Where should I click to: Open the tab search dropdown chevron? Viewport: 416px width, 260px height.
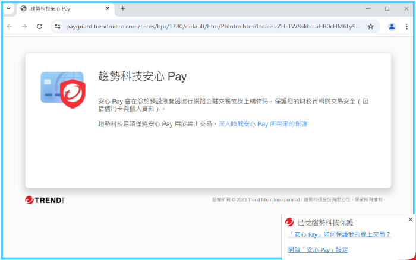pyautogui.click(x=8, y=8)
